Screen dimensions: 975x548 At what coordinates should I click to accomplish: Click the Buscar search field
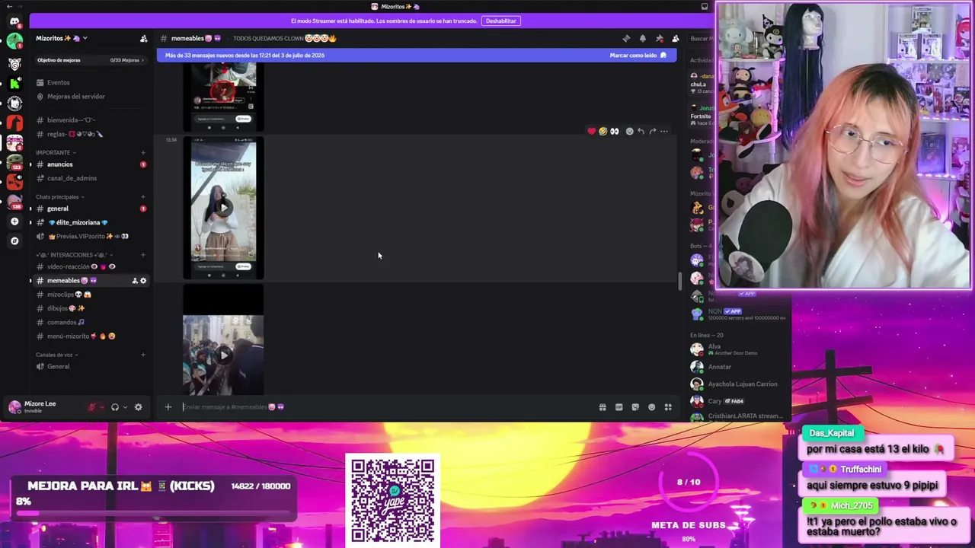pos(701,38)
